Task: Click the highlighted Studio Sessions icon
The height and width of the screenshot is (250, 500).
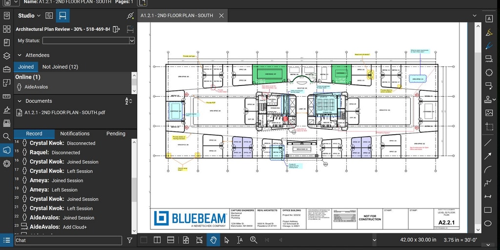Action: tap(63, 16)
